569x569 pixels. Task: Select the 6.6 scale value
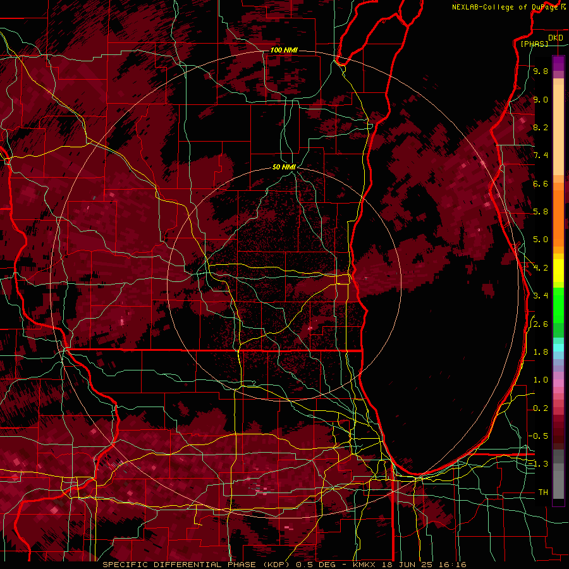point(541,183)
